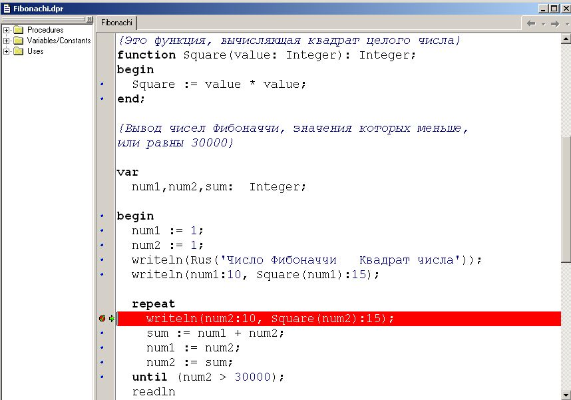
Task: Set breakpoint at 'writeln(num1:10' gutter dot
Action: coord(102,274)
